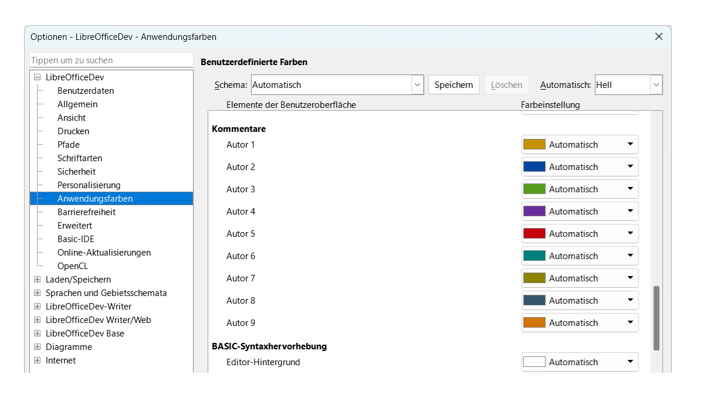Select Barrierefreiheit in the options tree

(x=86, y=212)
